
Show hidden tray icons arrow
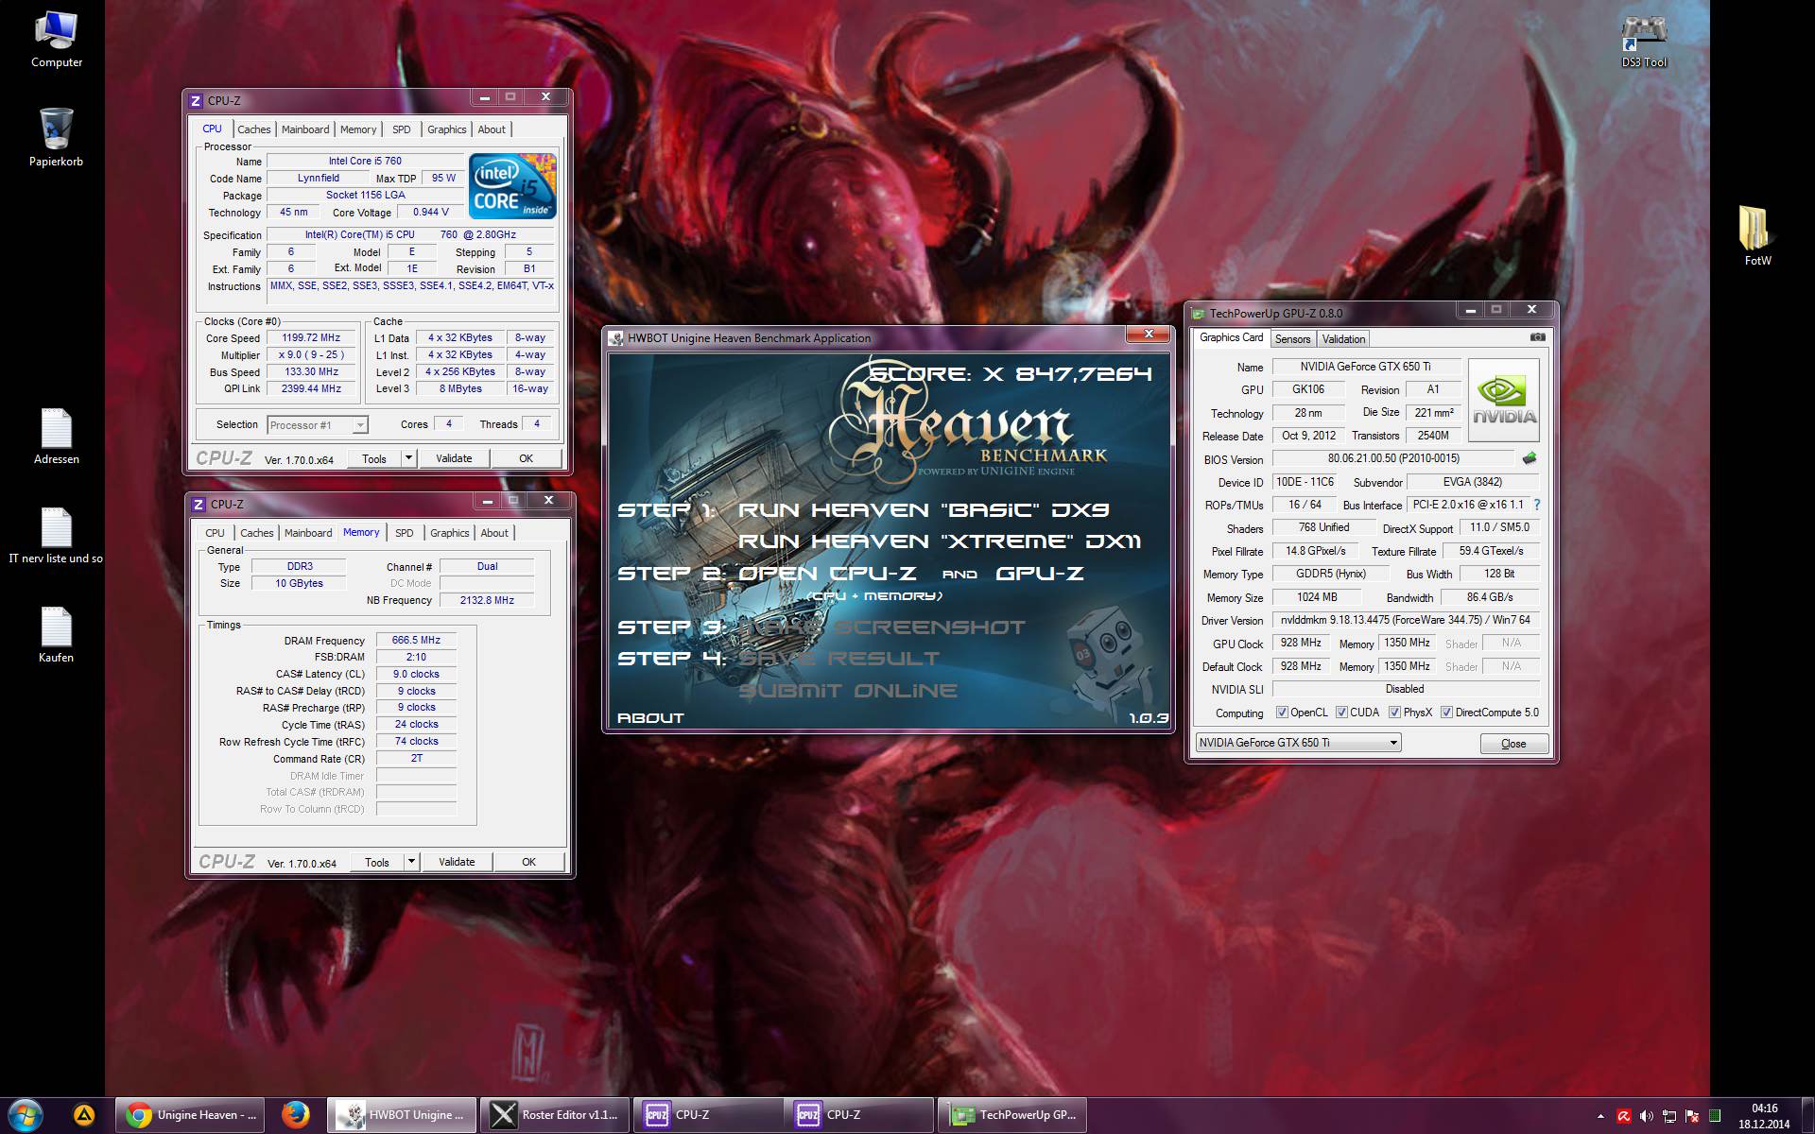pos(1600,1116)
